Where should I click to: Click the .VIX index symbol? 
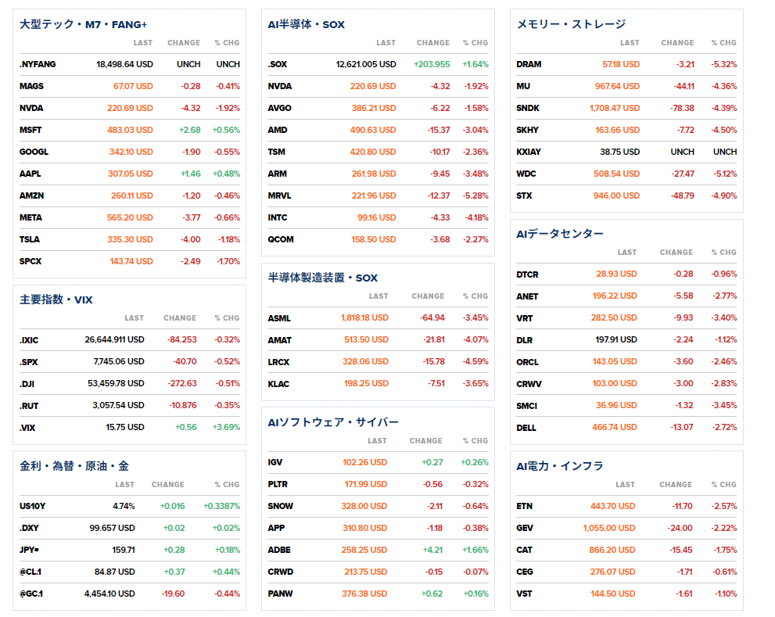point(27,428)
